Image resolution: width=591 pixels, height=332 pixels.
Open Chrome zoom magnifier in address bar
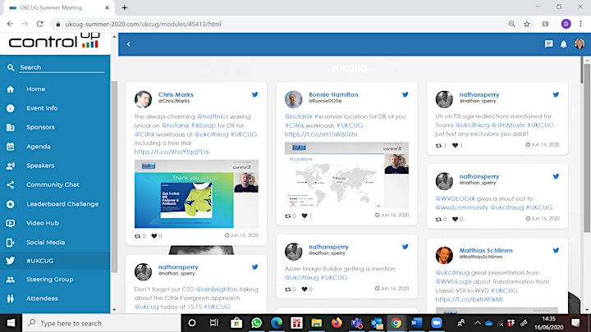tap(511, 24)
